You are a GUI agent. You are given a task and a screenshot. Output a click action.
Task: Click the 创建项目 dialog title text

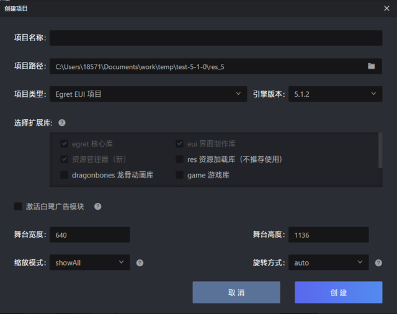16,9
